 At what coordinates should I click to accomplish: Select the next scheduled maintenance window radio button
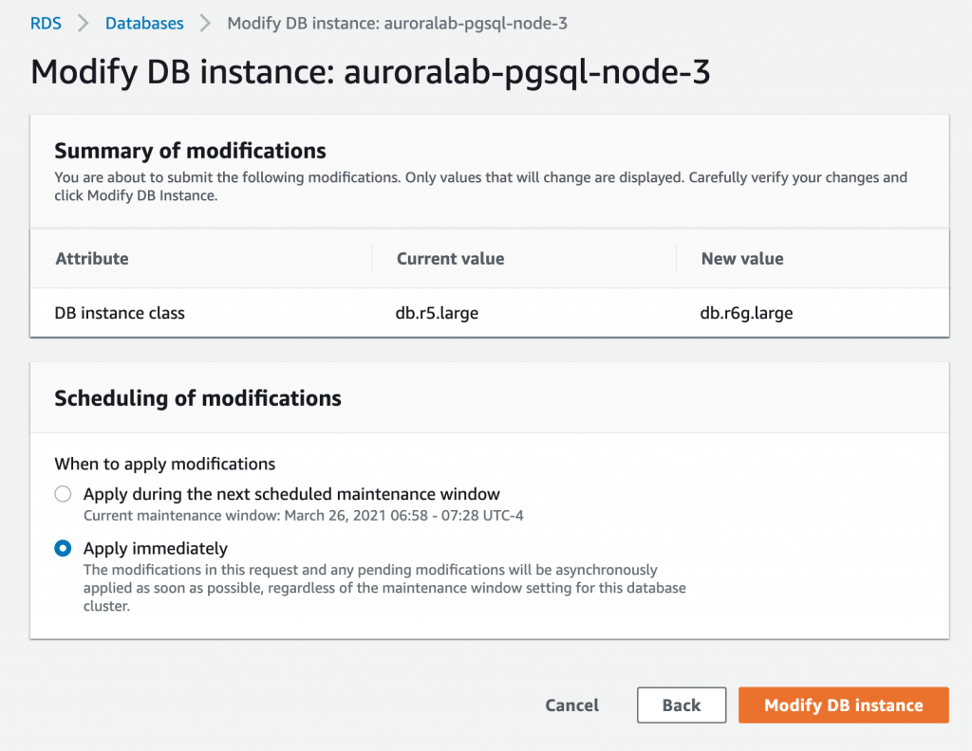point(63,494)
